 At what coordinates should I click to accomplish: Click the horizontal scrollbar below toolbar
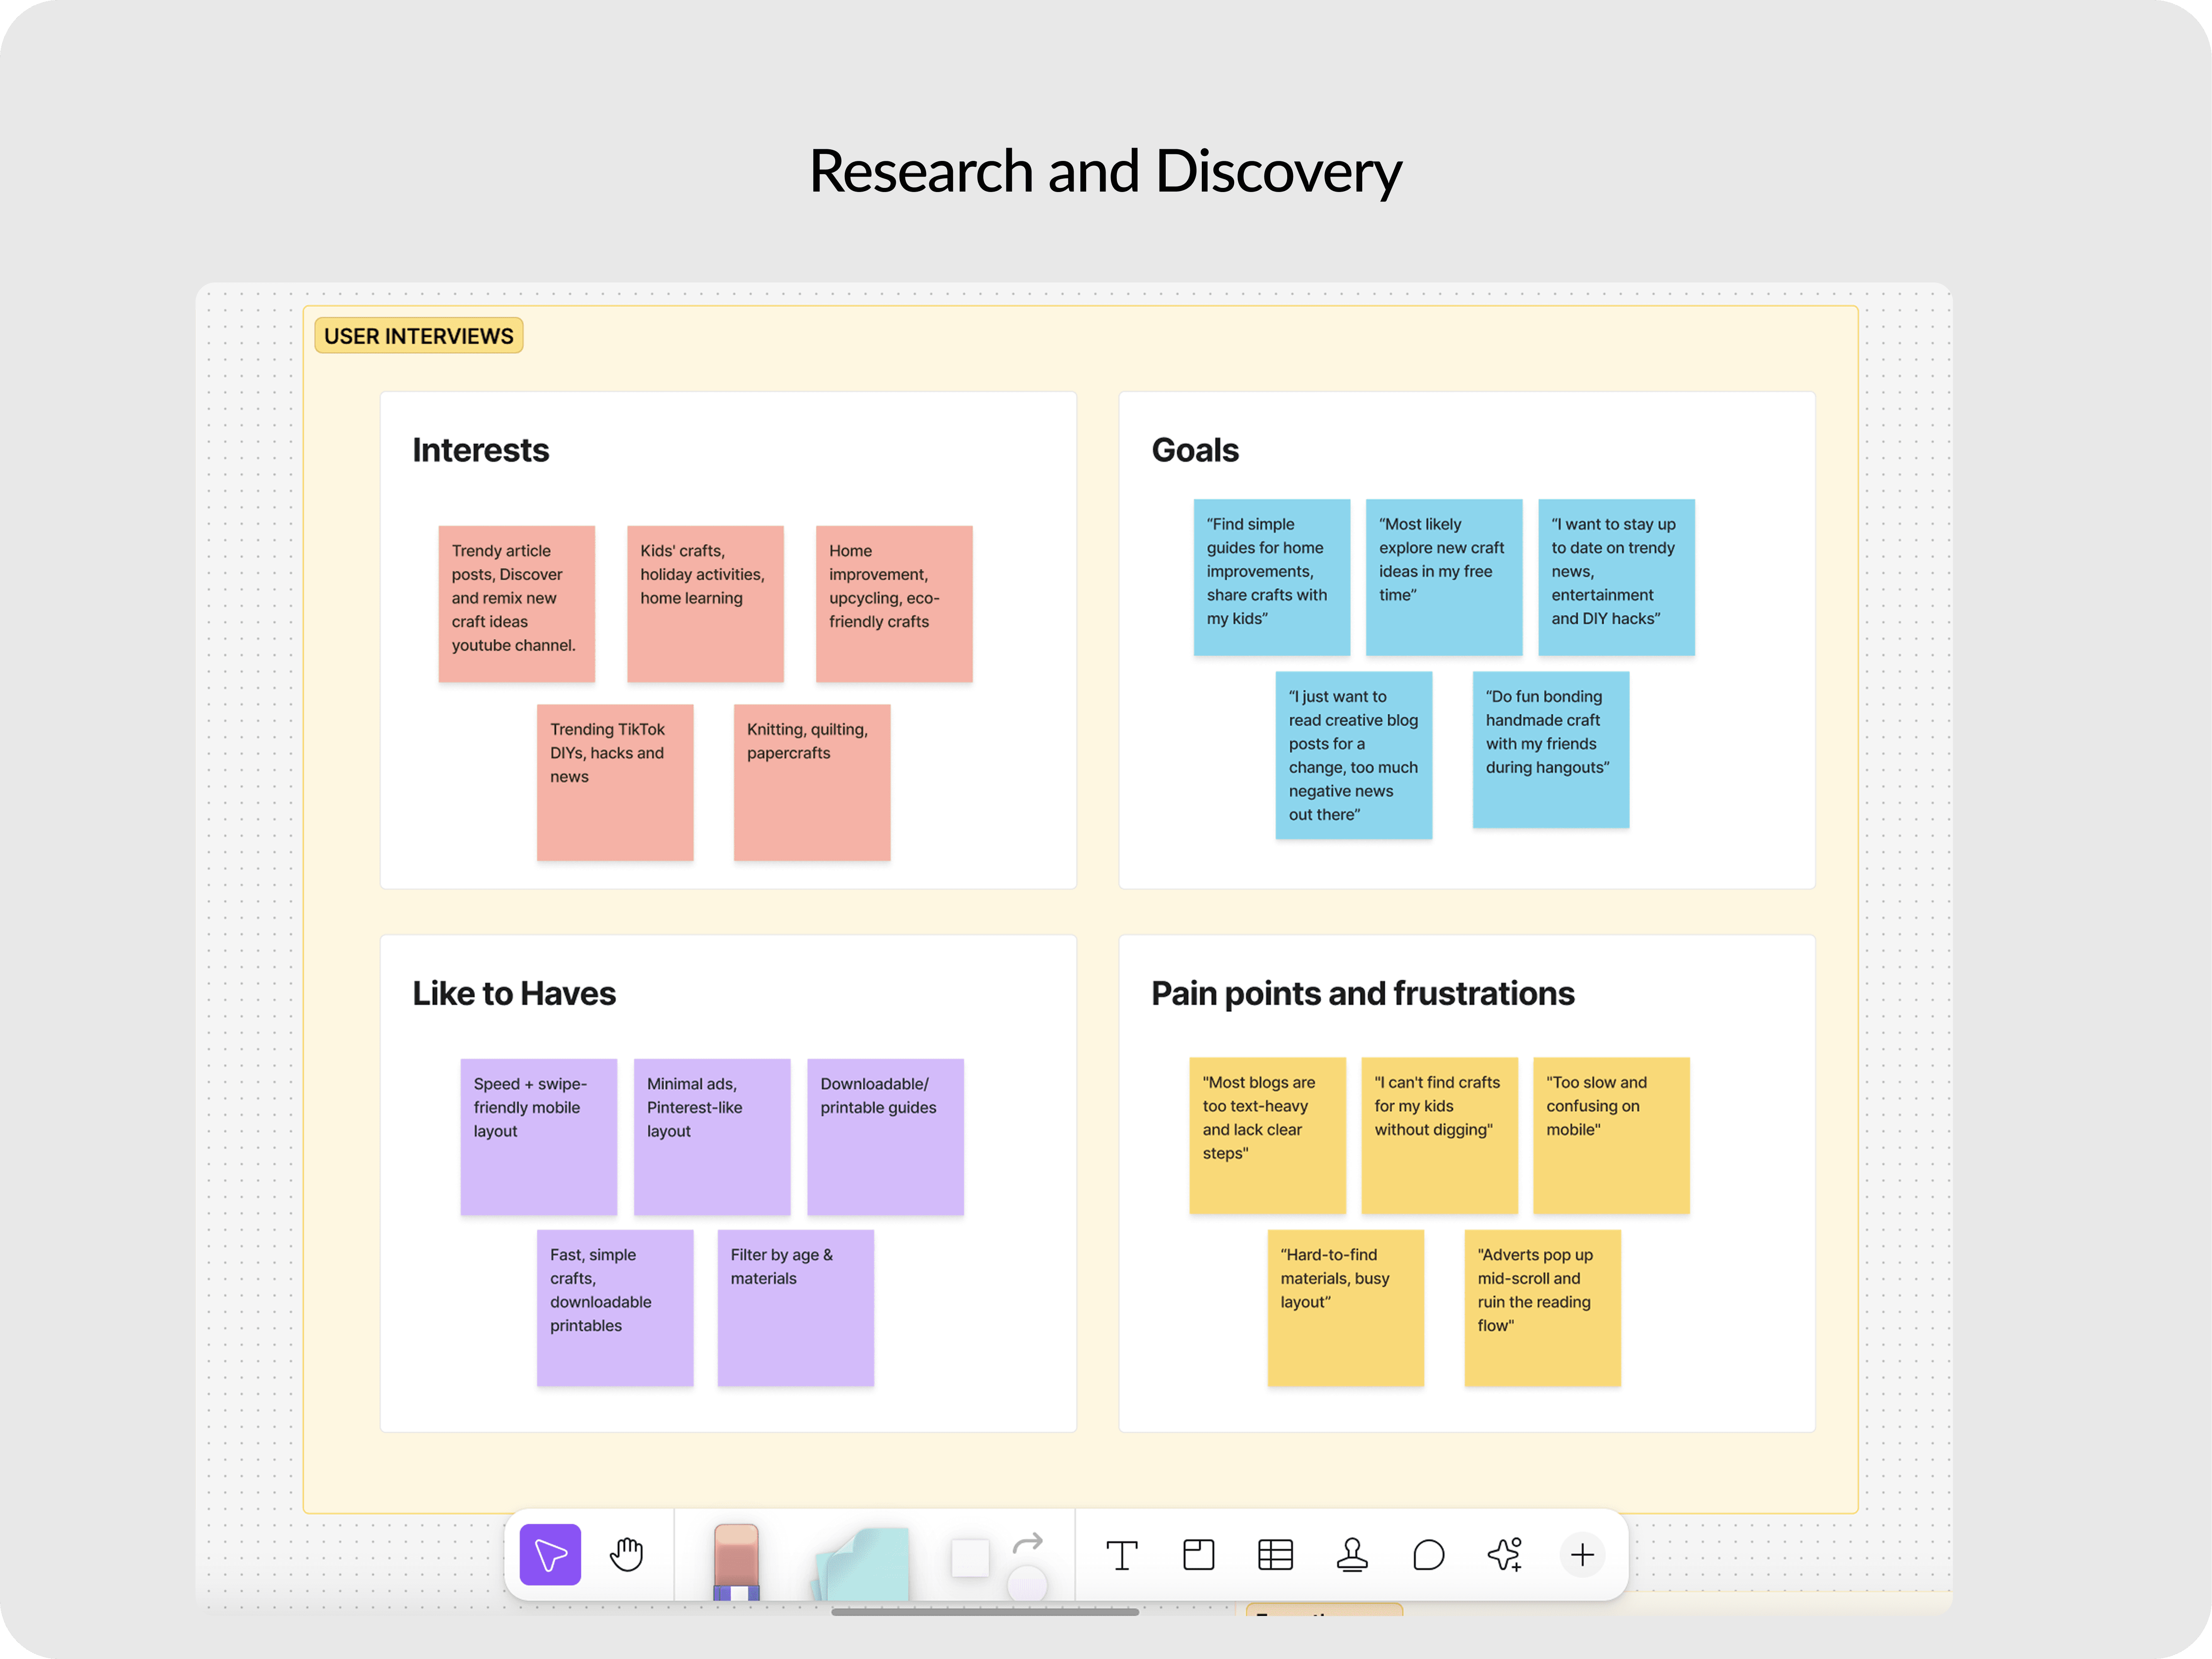click(984, 1612)
